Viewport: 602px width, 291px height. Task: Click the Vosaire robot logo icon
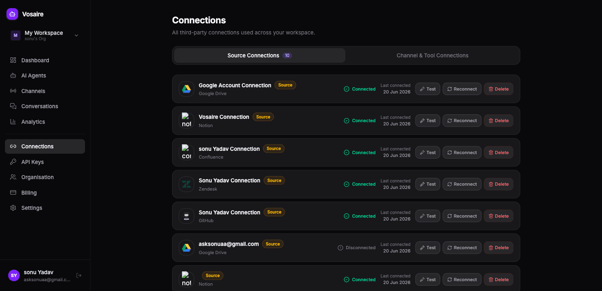[x=12, y=14]
